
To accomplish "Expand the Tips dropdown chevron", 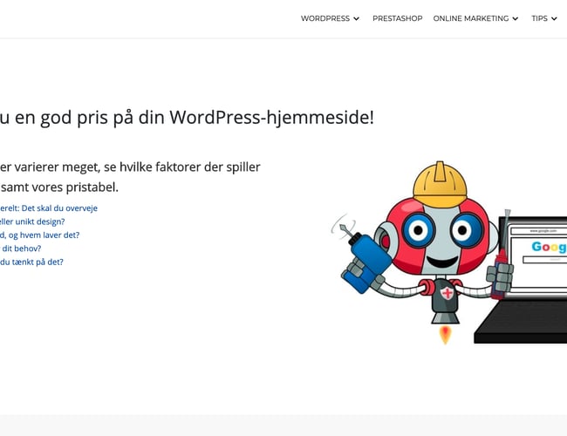I will pos(554,19).
